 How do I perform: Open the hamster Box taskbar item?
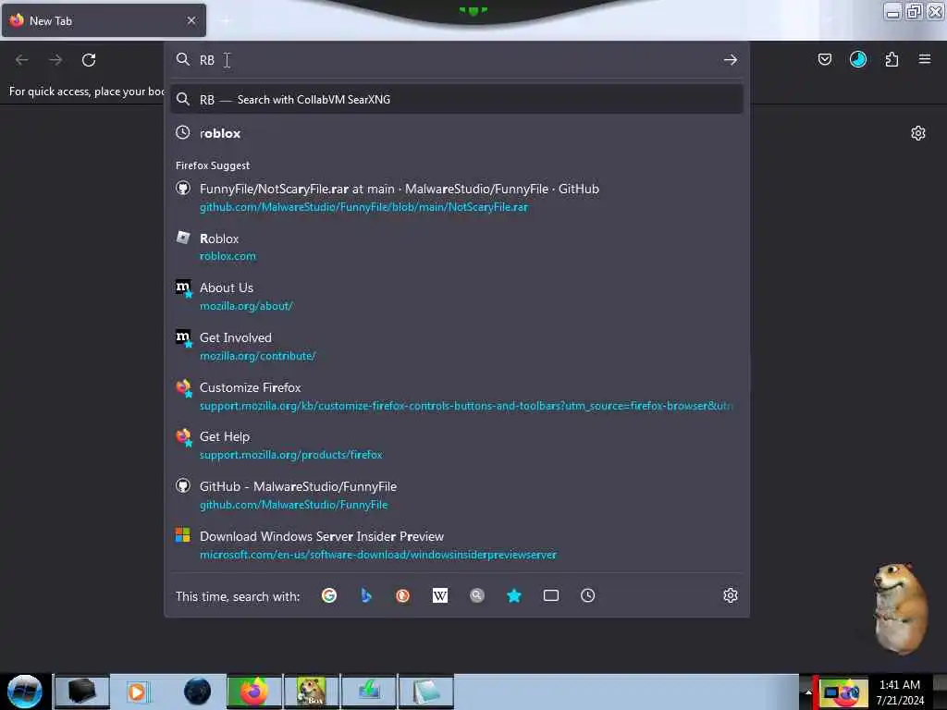[x=312, y=692]
